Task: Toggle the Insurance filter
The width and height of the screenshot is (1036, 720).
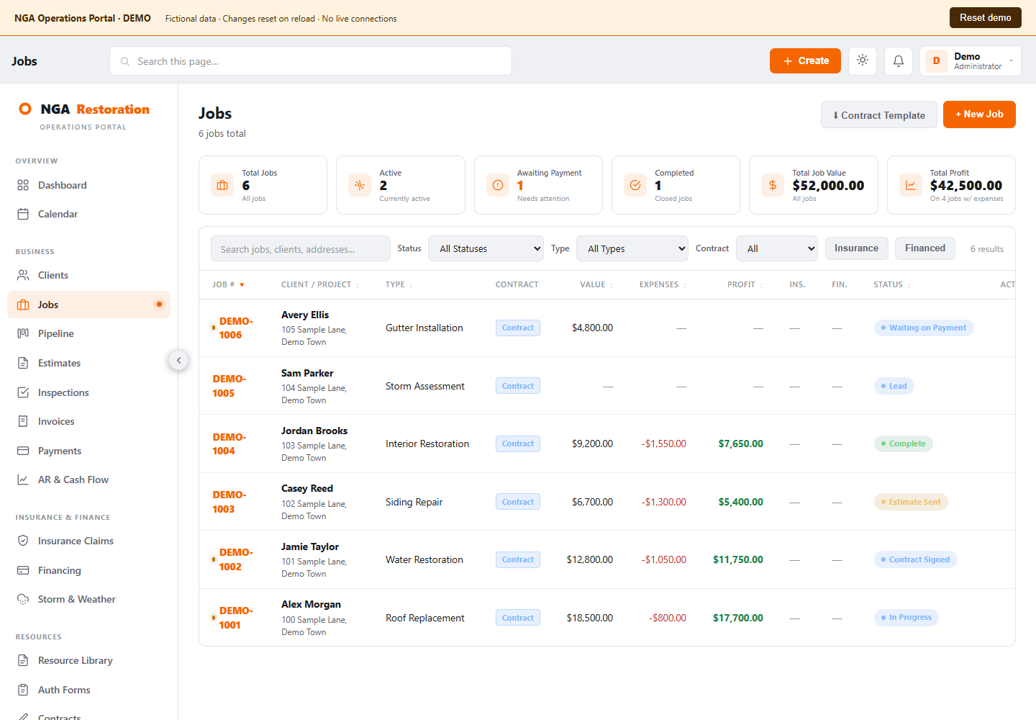Action: 856,248
